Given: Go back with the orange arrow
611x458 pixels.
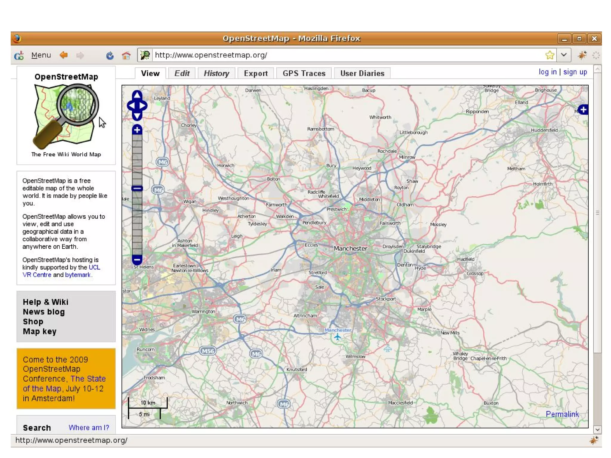Looking at the screenshot, I should click(64, 55).
